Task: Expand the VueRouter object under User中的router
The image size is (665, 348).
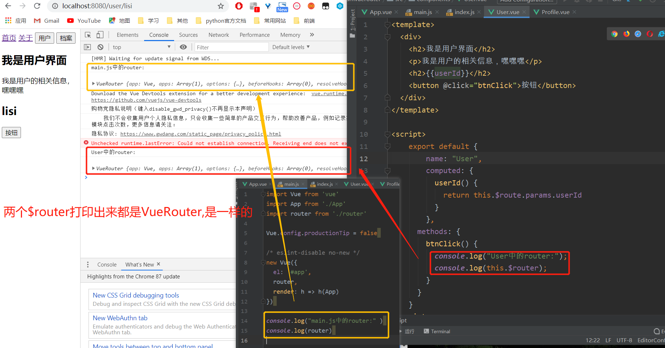Action: click(x=94, y=168)
